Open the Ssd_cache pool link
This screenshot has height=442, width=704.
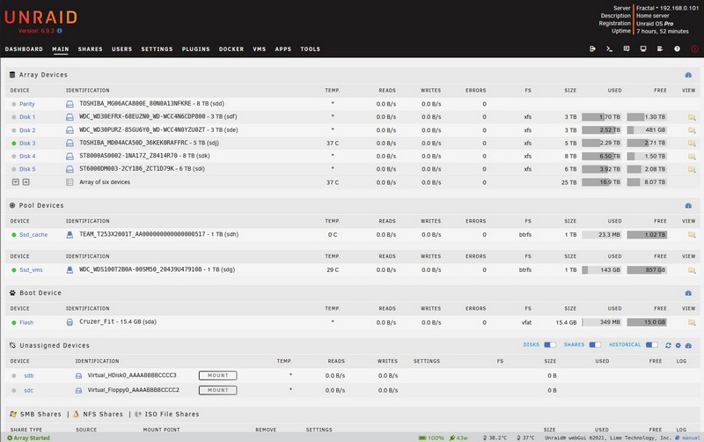(x=33, y=235)
